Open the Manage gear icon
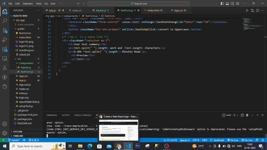The width and height of the screenshot is (267, 150). click(5, 133)
